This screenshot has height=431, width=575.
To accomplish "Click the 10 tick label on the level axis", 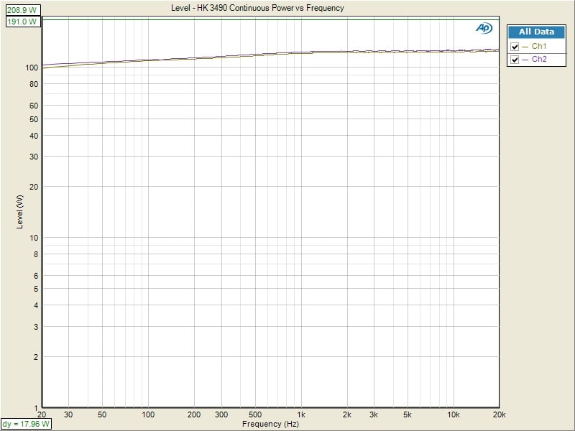I will coord(34,238).
